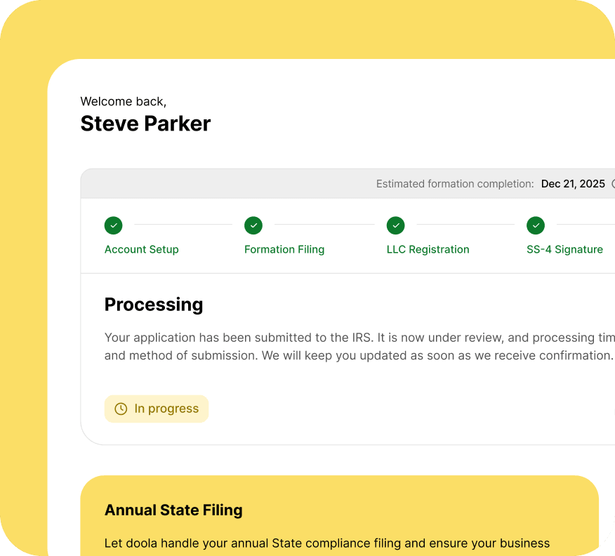
Task: Click progress line between Formation Filing and LLC Registration
Action: pyautogui.click(x=324, y=225)
